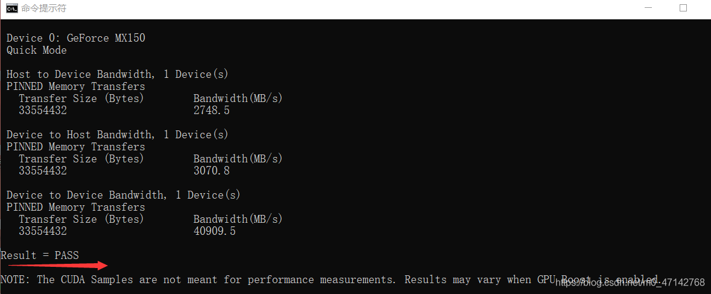Maximize the Command Prompt window
The image size is (711, 294).
[683, 8]
